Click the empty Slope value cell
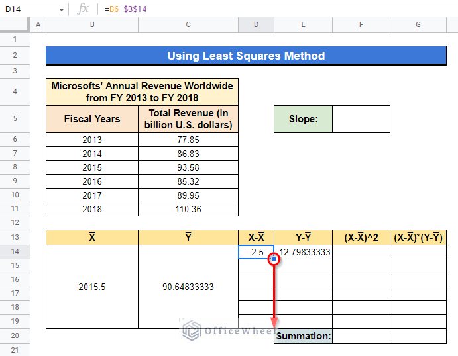The width and height of the screenshot is (458, 356). click(x=361, y=119)
